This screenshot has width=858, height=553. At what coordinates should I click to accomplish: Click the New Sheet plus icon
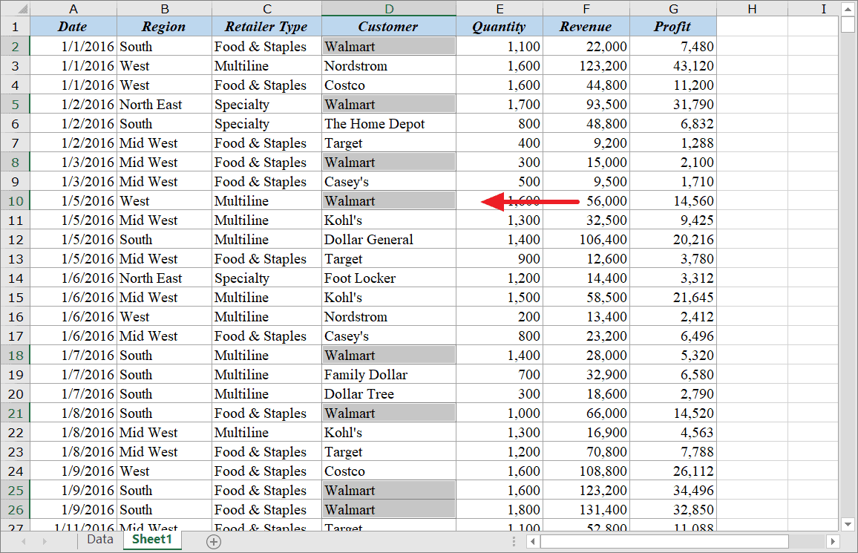click(x=214, y=542)
